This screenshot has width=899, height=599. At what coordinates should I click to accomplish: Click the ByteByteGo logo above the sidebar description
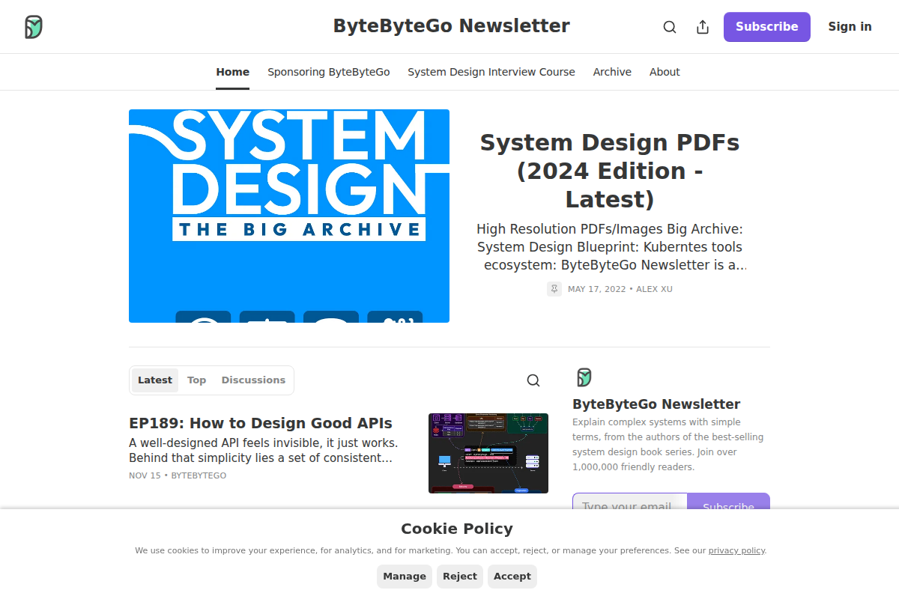coord(584,377)
